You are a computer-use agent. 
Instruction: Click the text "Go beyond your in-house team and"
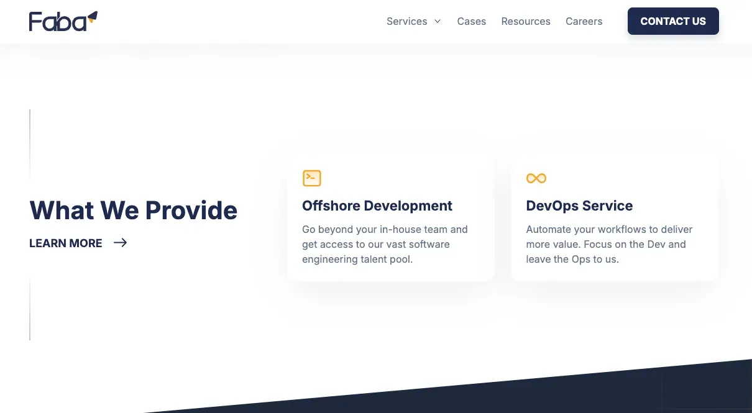[x=385, y=229]
